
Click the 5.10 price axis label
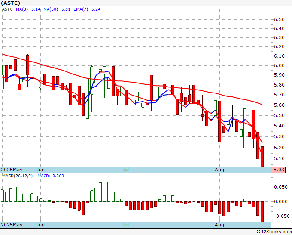click(x=279, y=159)
